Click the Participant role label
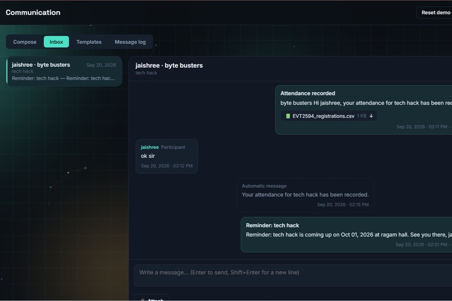This screenshot has width=452, height=301. coord(173,147)
